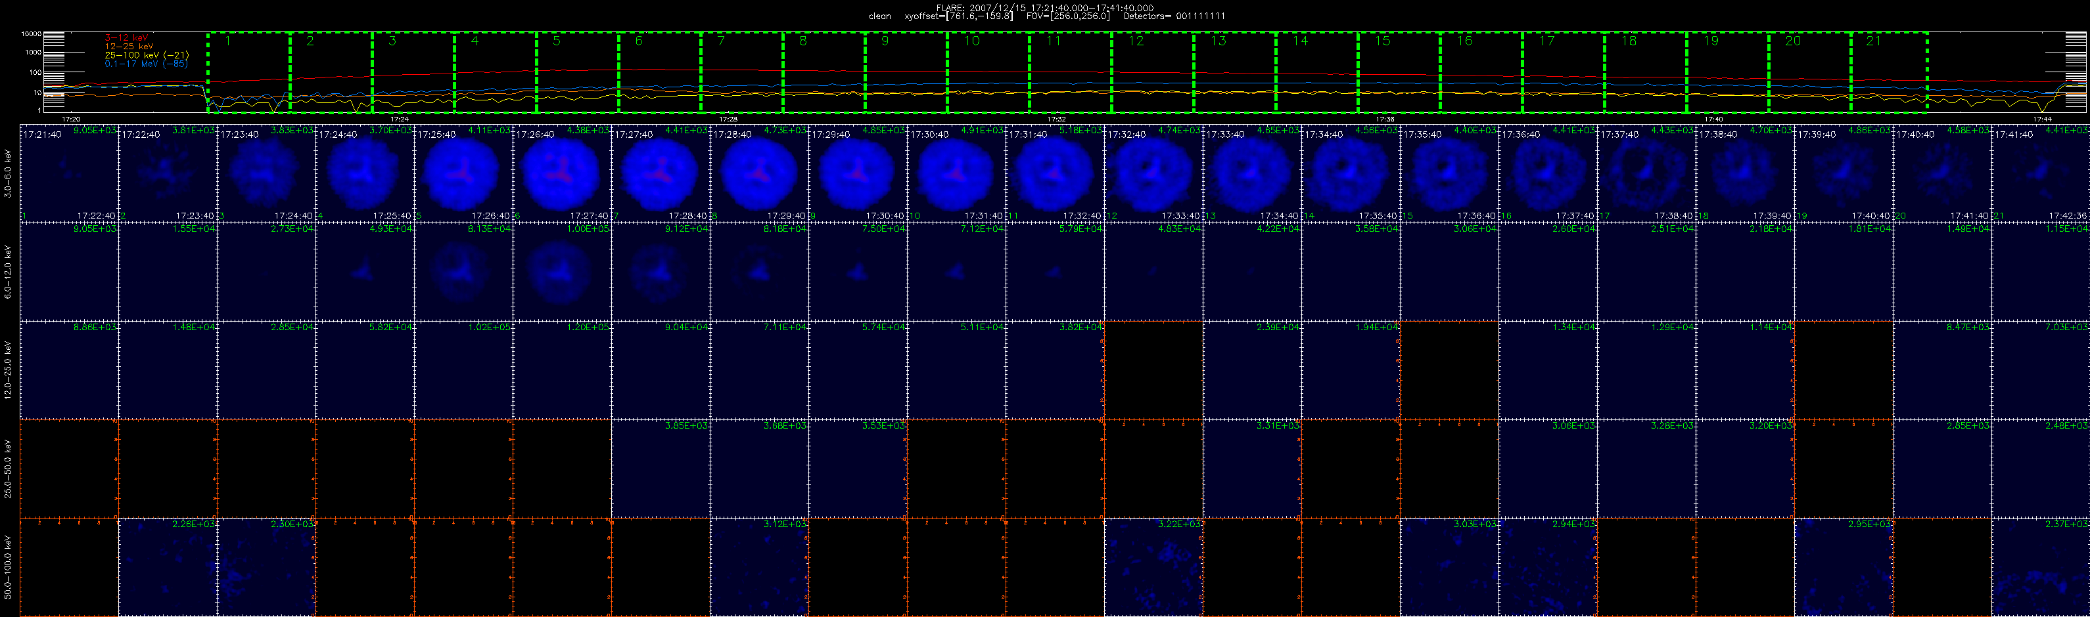Open the 12.0-25.0 keV image with peak 1.20E+05

coord(562,370)
